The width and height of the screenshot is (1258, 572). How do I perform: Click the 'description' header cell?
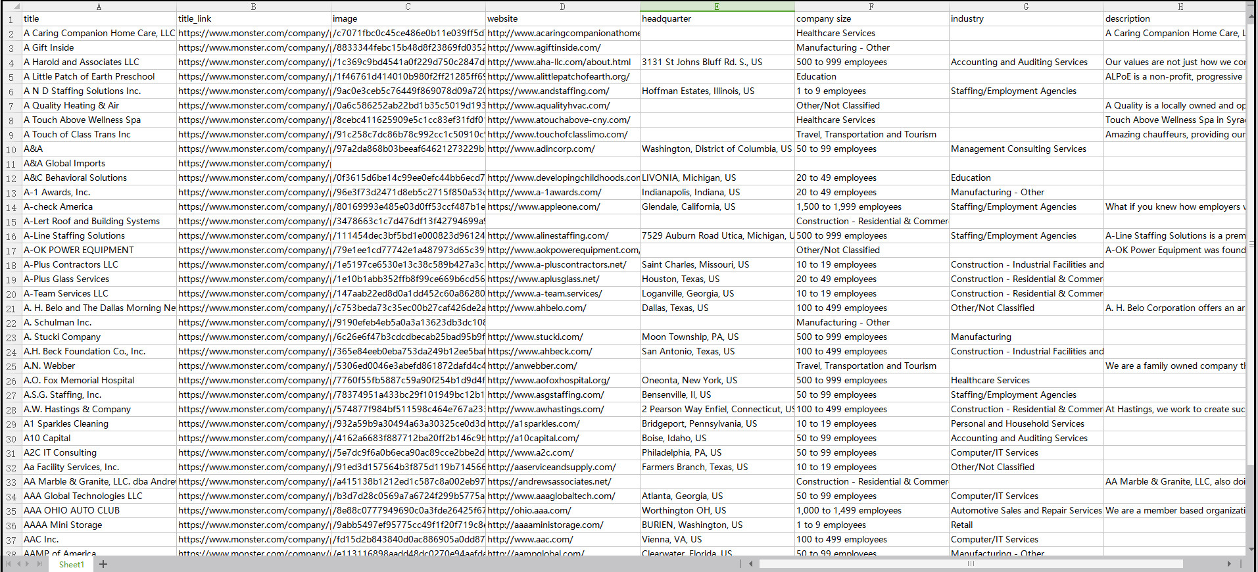1174,19
